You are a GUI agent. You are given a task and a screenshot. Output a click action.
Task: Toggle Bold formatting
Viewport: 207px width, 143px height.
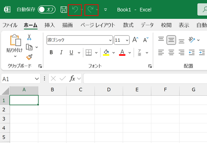click(x=51, y=52)
